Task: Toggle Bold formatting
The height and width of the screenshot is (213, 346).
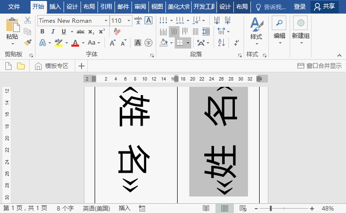Action: click(x=42, y=32)
